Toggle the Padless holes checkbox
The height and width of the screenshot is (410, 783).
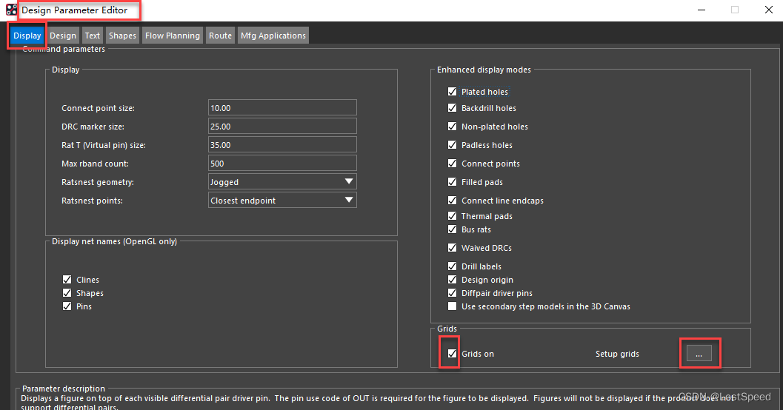(452, 144)
